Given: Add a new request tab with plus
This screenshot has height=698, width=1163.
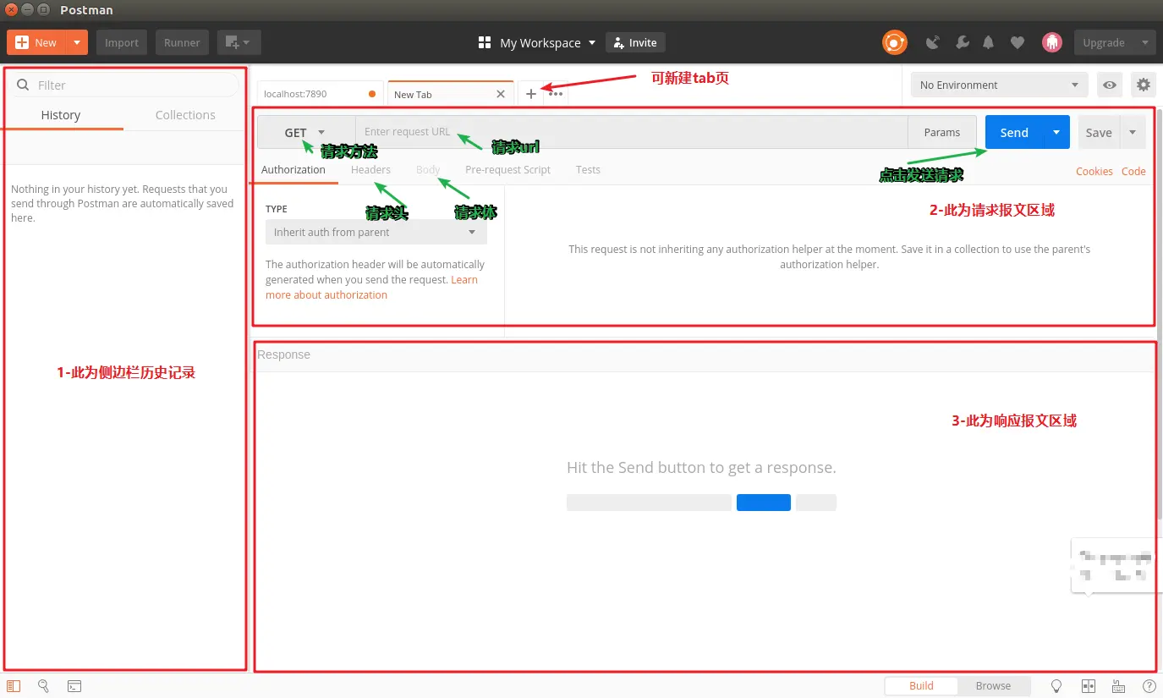Looking at the screenshot, I should [x=531, y=94].
